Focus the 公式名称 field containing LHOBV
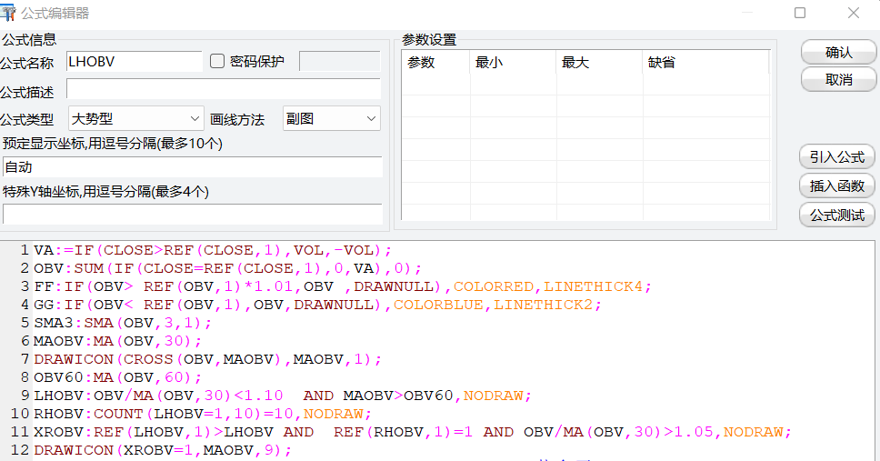Image resolution: width=880 pixels, height=461 pixels. 134,62
